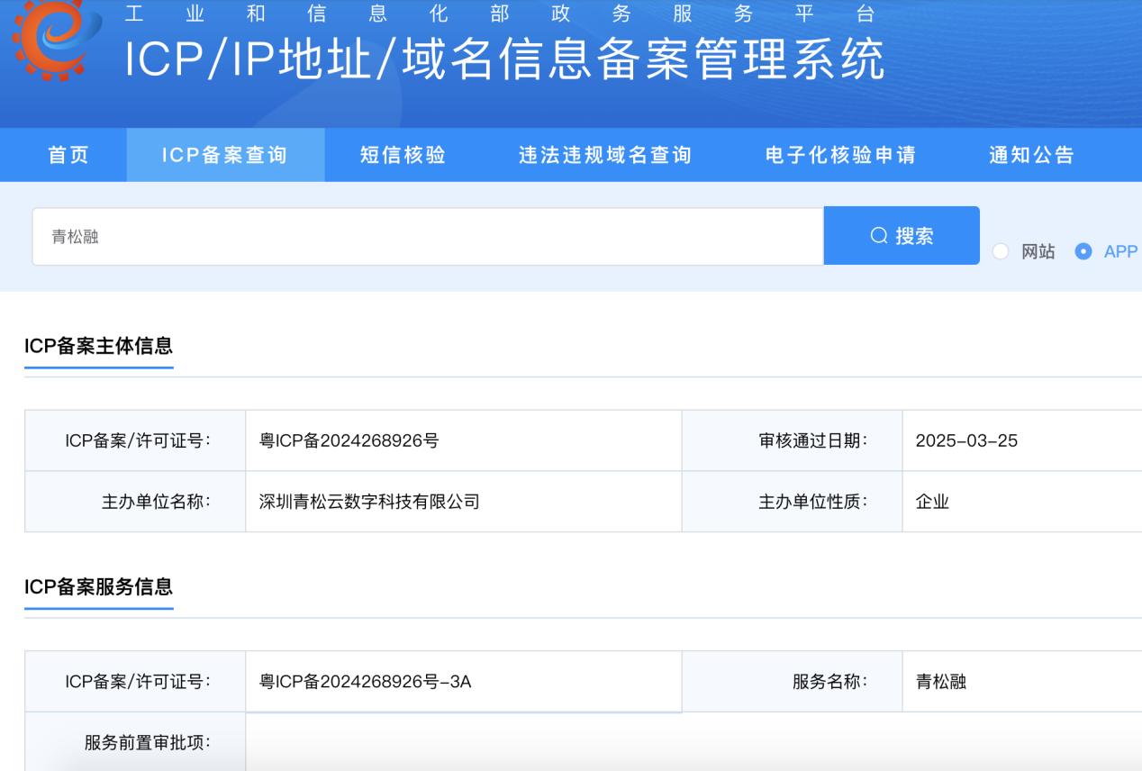This screenshot has height=771, width=1142.
Task: Select the 网站 radio button
Action: (1001, 252)
